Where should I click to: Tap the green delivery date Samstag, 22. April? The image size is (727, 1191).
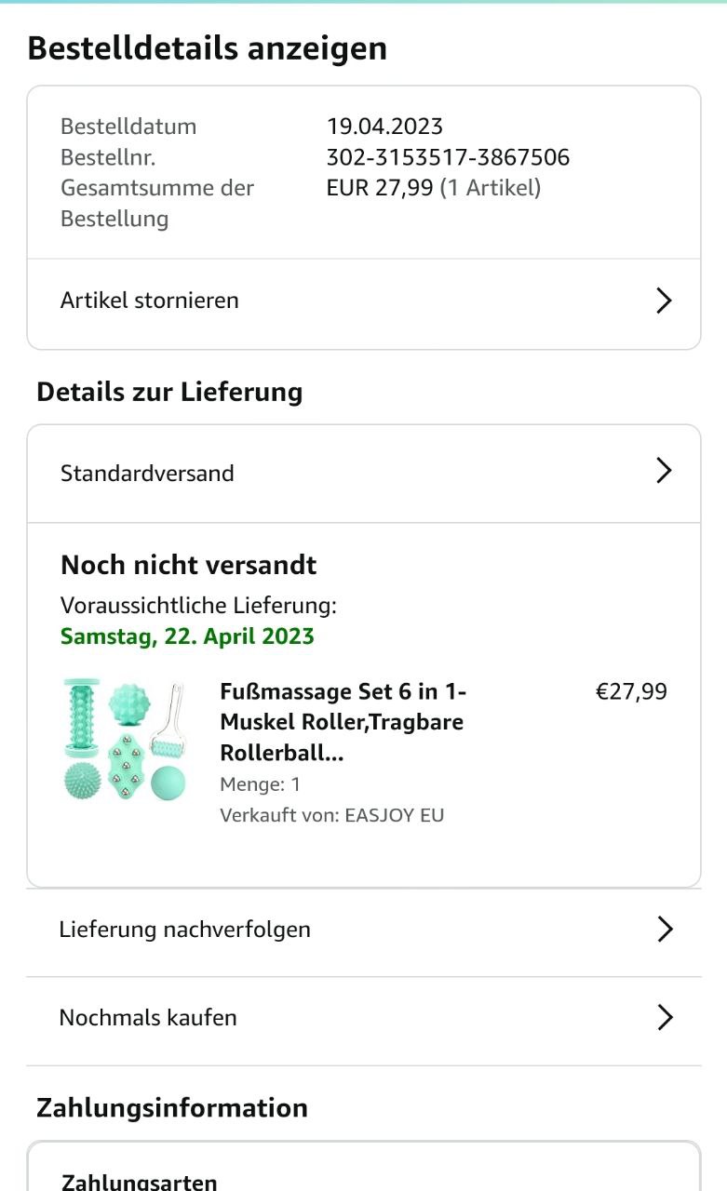click(187, 636)
